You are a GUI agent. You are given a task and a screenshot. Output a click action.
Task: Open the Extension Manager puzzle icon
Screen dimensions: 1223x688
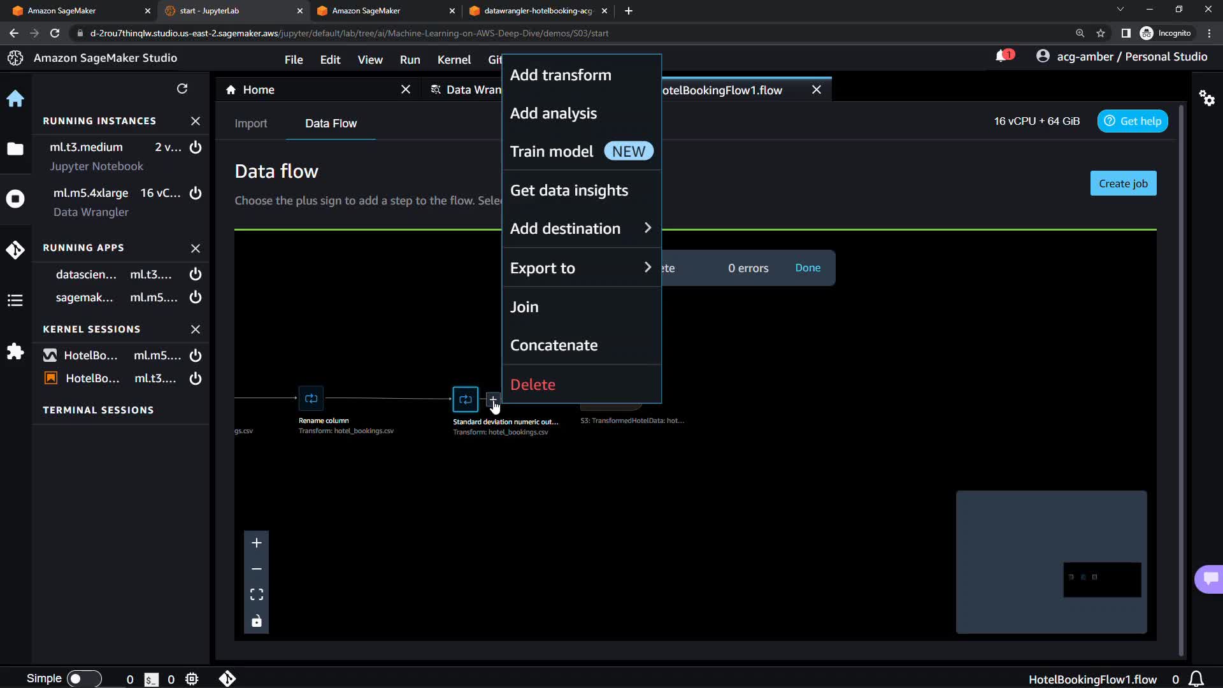pos(15,352)
